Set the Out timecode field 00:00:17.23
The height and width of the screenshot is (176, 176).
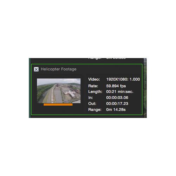pos(117,103)
